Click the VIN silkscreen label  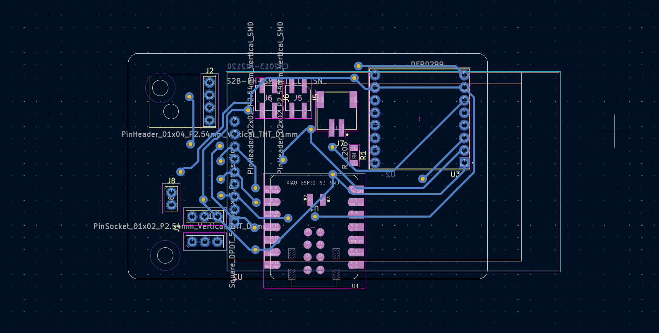pyautogui.click(x=328, y=199)
